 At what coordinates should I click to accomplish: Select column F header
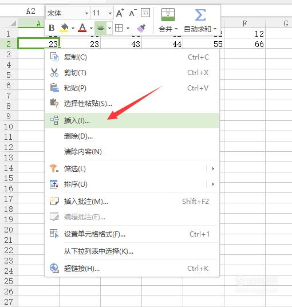[x=244, y=23]
